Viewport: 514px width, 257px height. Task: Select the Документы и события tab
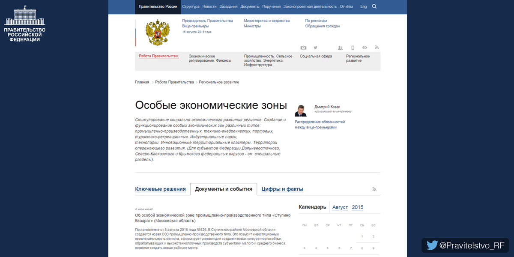(224, 189)
